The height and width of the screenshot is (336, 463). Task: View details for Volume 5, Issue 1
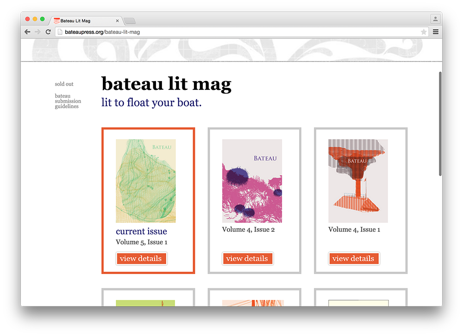[141, 259]
